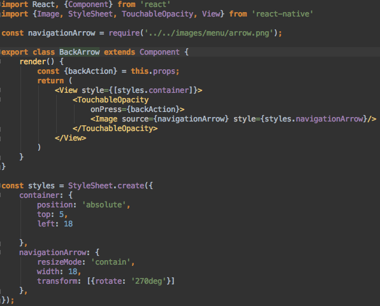
Task: Click the class keyword
Action: (x=43, y=52)
